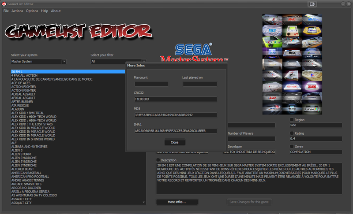Select the red Atari system thumbnail

(292, 19)
